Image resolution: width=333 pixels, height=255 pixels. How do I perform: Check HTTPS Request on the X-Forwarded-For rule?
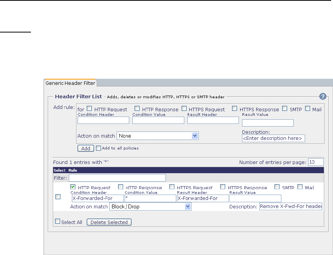172,187
